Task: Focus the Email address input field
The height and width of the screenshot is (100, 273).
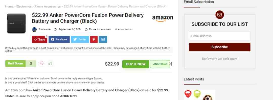Action: click(220, 36)
